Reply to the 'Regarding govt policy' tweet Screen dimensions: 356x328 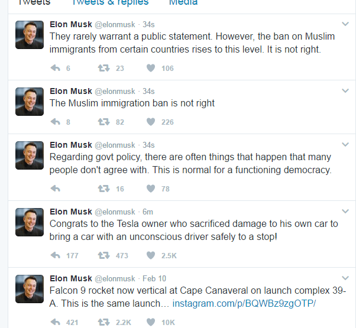pos(55,189)
